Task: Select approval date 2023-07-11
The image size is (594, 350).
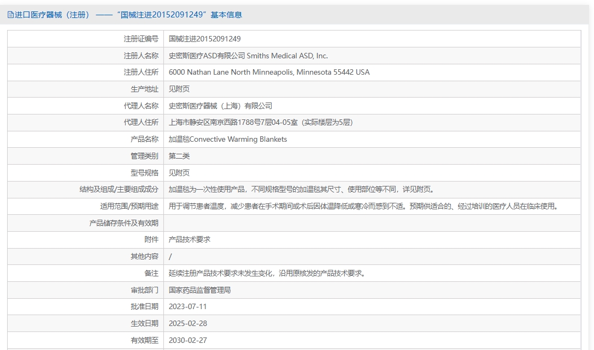Action: click(188, 306)
